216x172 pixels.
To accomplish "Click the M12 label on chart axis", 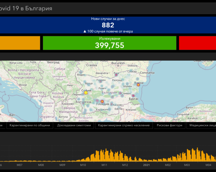I will [125, 165].
